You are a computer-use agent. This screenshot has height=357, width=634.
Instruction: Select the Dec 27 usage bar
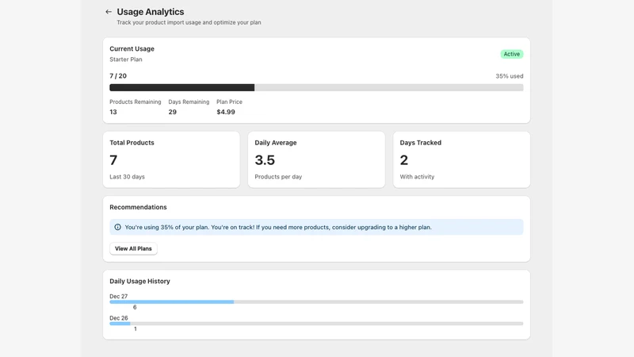coord(316,302)
